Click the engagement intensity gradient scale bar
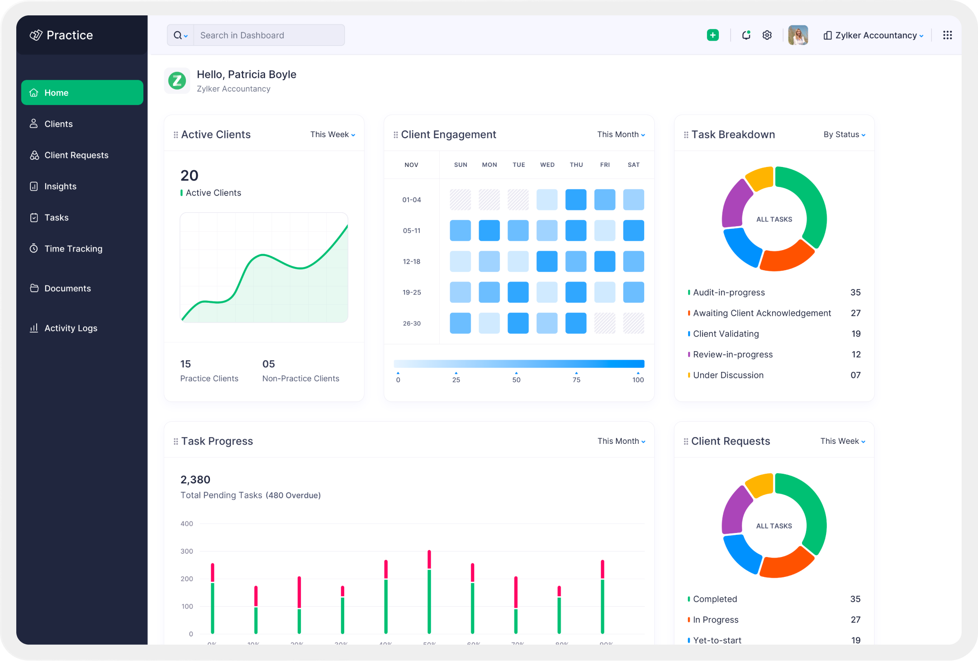Image resolution: width=978 pixels, height=661 pixels. point(519,364)
